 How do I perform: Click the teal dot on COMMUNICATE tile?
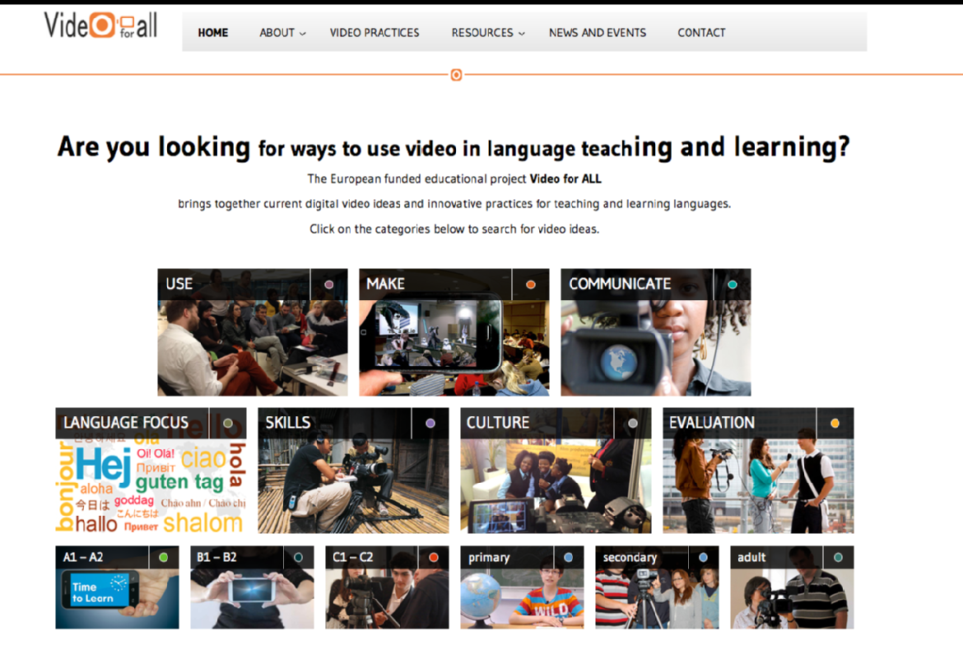point(733,285)
